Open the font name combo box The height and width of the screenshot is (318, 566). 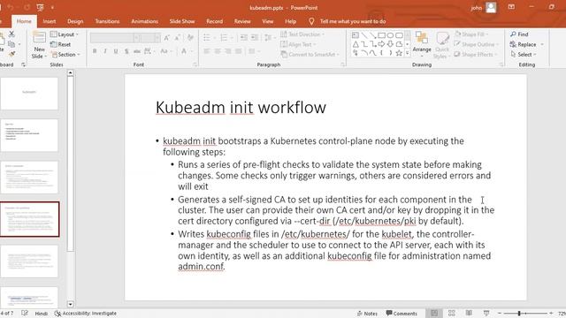115,38
